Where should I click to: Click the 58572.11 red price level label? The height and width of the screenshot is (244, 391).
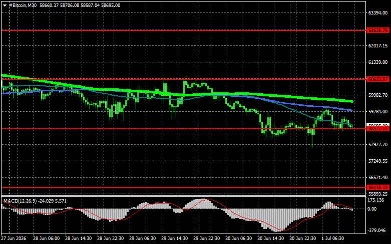click(378, 129)
